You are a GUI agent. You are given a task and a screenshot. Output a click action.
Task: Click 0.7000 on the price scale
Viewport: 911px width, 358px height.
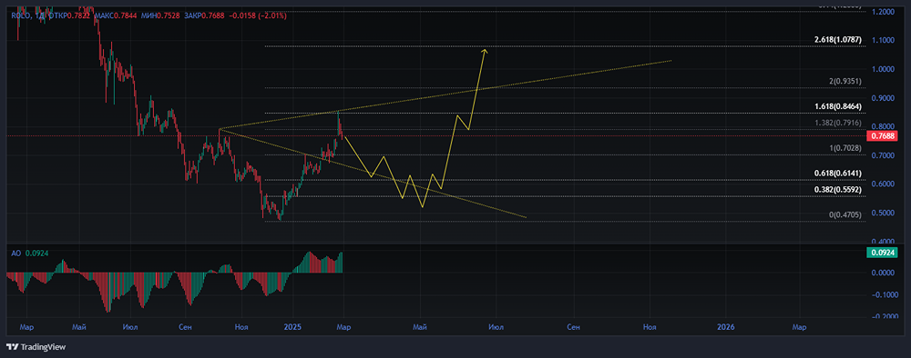(x=883, y=155)
